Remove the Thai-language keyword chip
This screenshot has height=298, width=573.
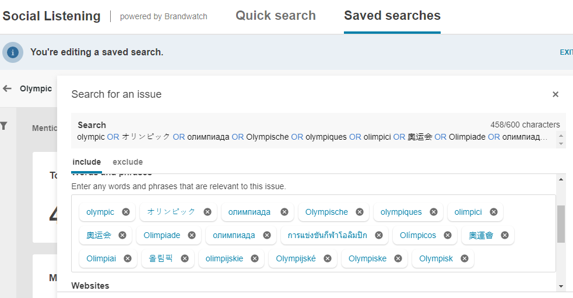tap(379, 235)
